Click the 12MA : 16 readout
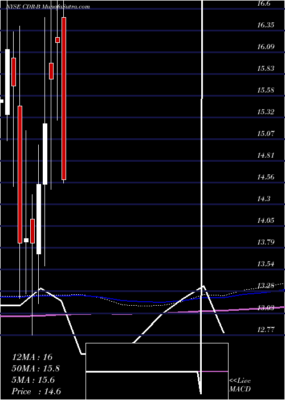This screenshot has width=285, height=400. 32,357
